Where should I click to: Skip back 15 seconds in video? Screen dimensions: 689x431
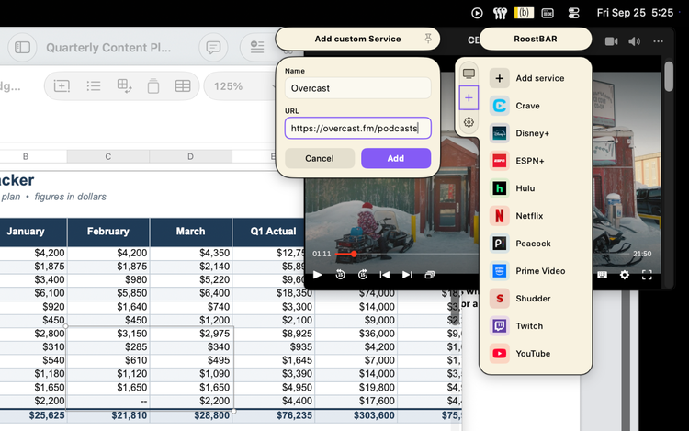[x=340, y=275]
